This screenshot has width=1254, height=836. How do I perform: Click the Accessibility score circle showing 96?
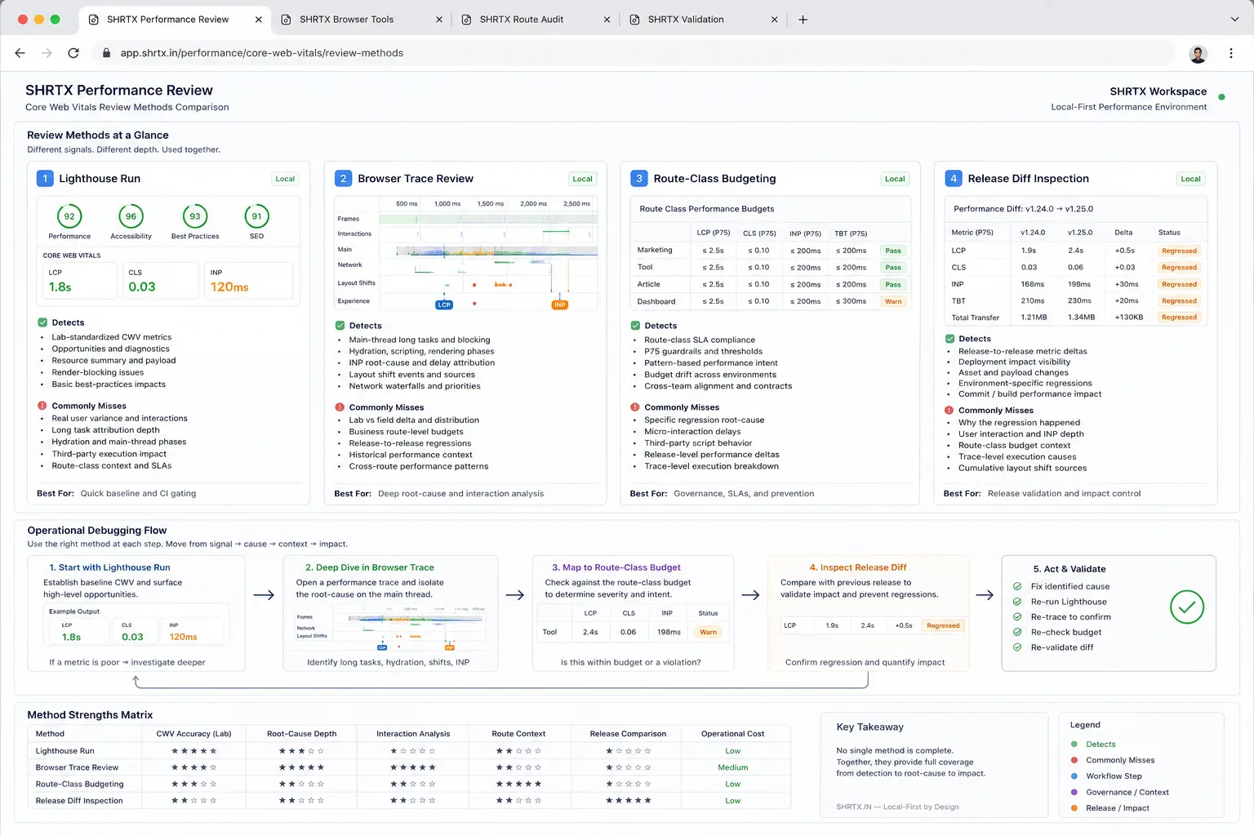point(131,216)
